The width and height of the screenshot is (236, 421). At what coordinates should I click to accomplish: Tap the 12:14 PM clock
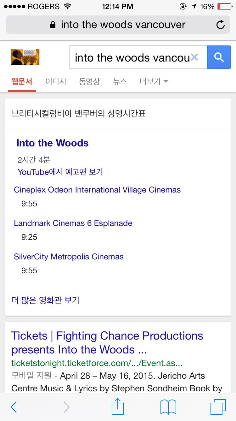coord(117,6)
